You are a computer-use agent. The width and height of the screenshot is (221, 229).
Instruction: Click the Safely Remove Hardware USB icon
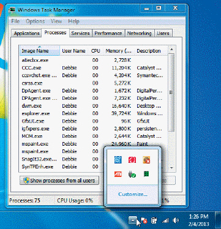pyautogui.click(x=132, y=174)
